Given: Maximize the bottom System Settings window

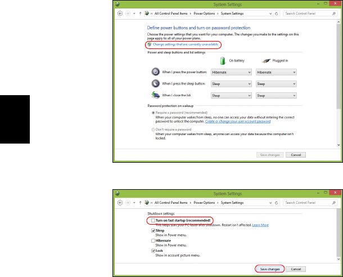Looking at the screenshot, I should 326,193.
